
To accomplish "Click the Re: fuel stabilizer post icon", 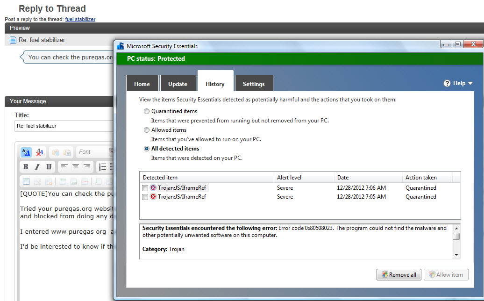I will (x=13, y=40).
